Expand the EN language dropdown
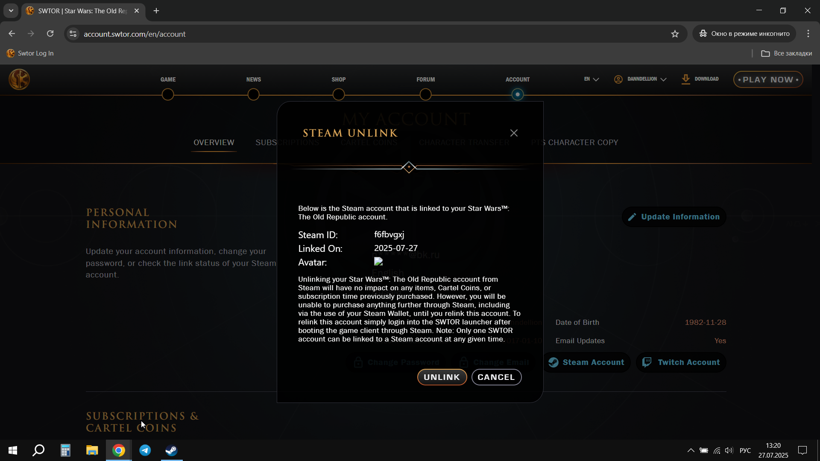Image resolution: width=820 pixels, height=461 pixels. pos(592,79)
